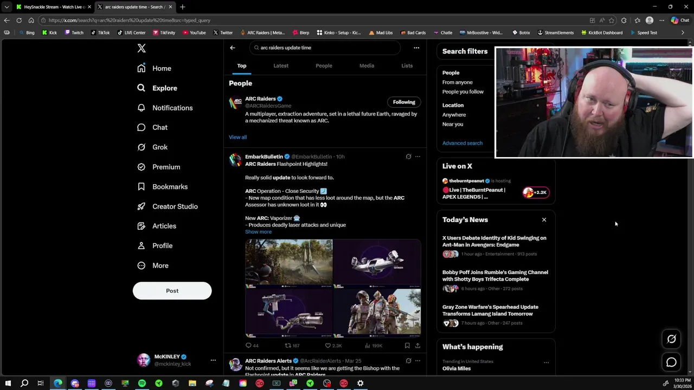Open Home from the X sidebar
This screenshot has height=390, width=694.
(154, 68)
